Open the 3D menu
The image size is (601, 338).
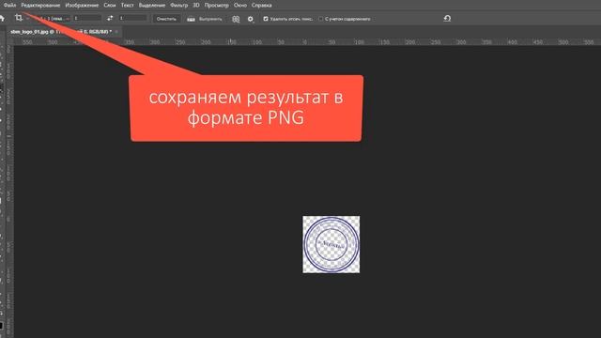click(x=196, y=6)
